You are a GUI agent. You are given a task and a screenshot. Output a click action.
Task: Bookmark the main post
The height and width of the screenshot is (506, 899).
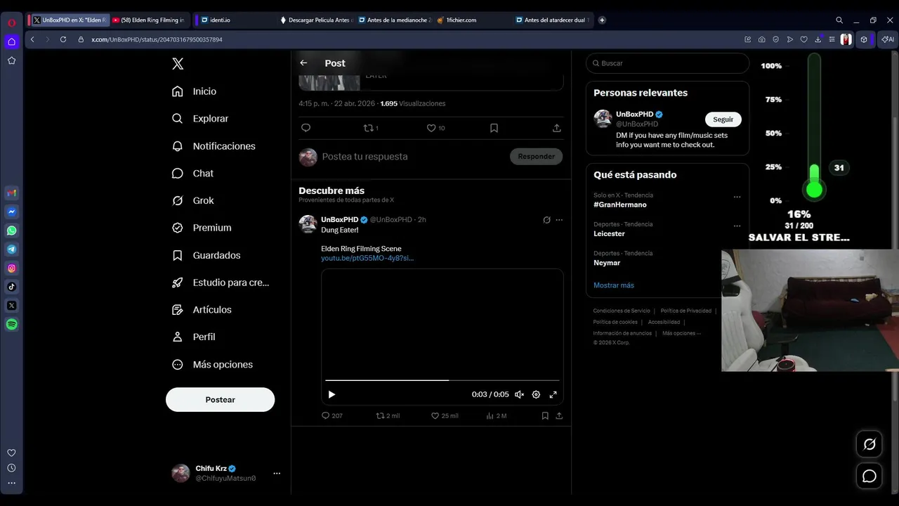tap(494, 128)
